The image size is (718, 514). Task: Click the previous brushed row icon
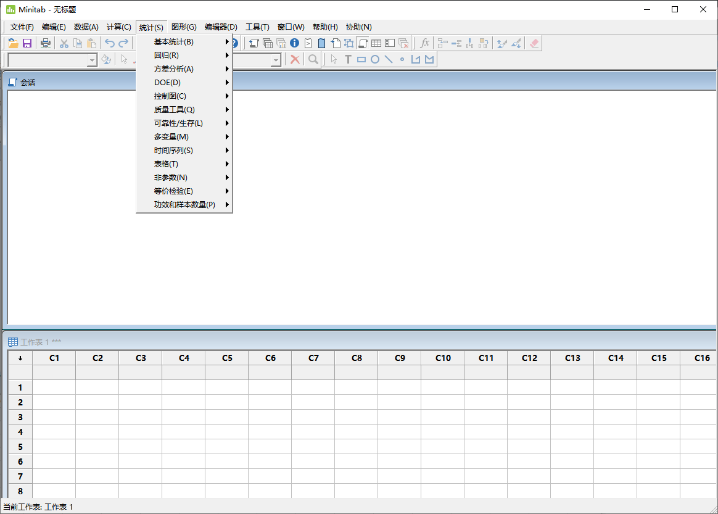coord(502,44)
